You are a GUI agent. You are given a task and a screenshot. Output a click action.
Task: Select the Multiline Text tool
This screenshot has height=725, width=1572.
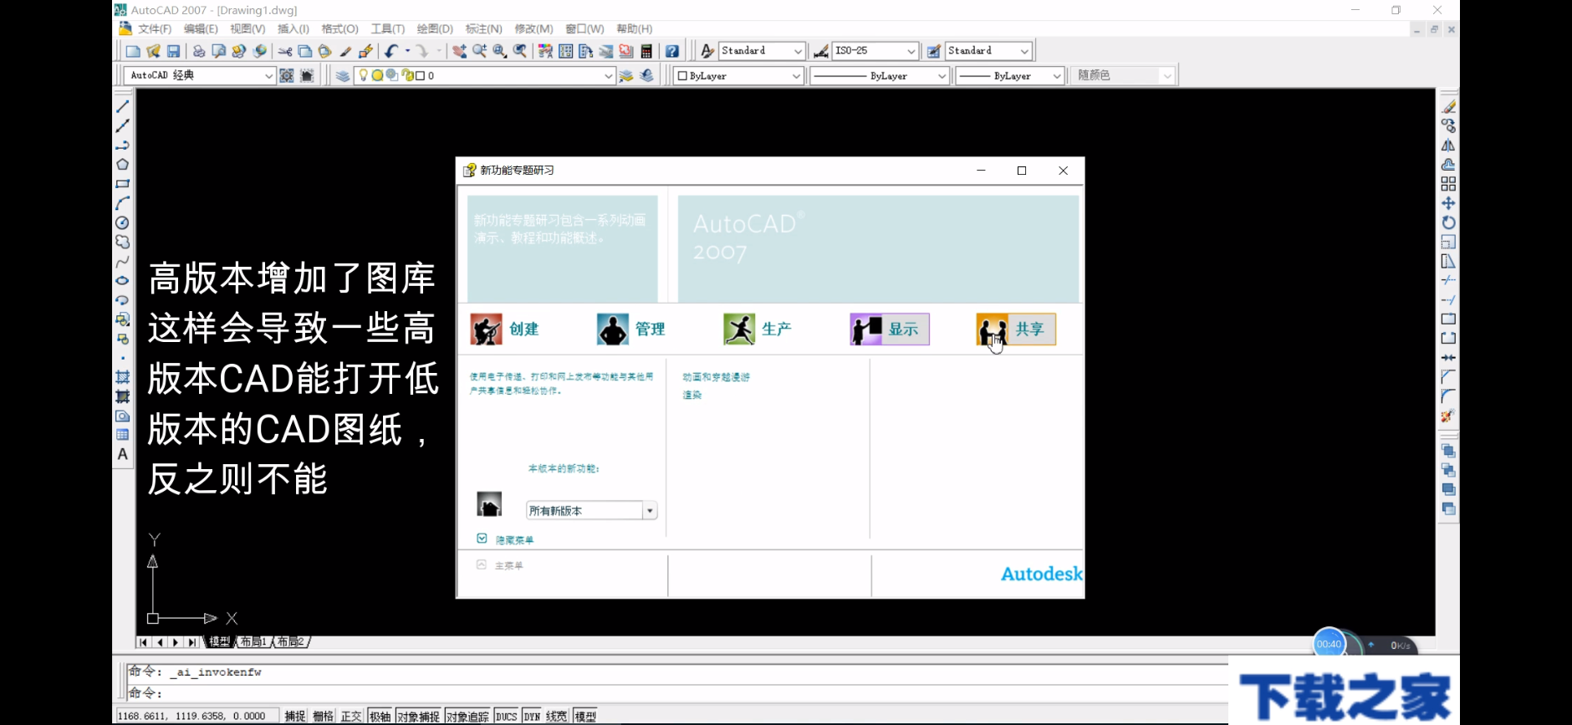123,454
